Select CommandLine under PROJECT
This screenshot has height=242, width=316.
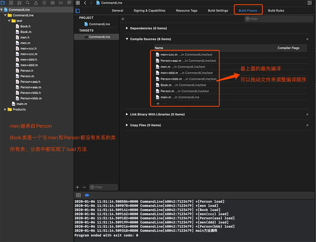coord(97,24)
